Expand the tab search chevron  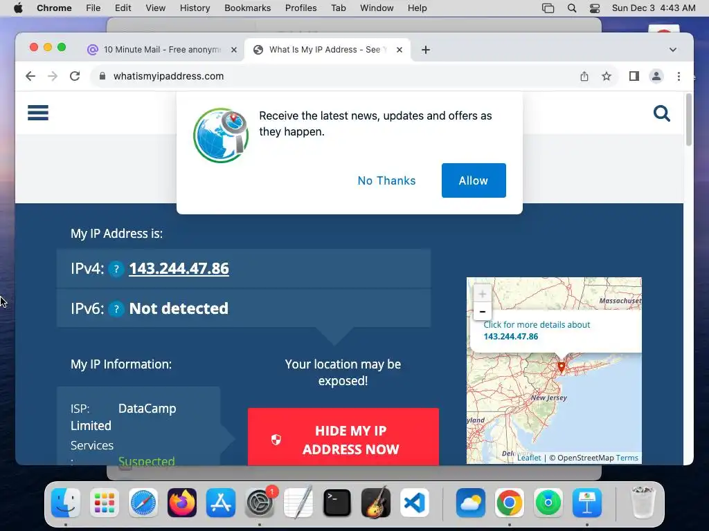[x=673, y=50]
